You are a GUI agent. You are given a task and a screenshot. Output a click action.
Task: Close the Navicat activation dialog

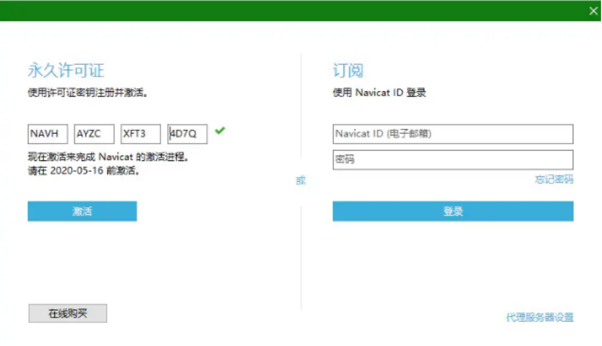pyautogui.click(x=593, y=11)
